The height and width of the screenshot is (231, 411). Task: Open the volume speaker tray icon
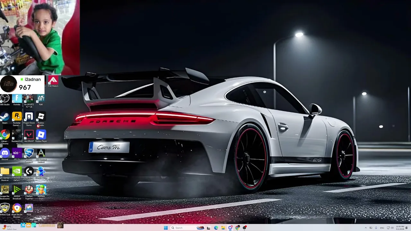(x=392, y=228)
